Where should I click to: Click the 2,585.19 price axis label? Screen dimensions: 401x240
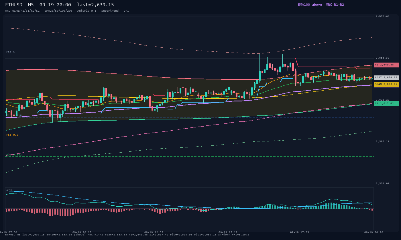click(x=382, y=142)
